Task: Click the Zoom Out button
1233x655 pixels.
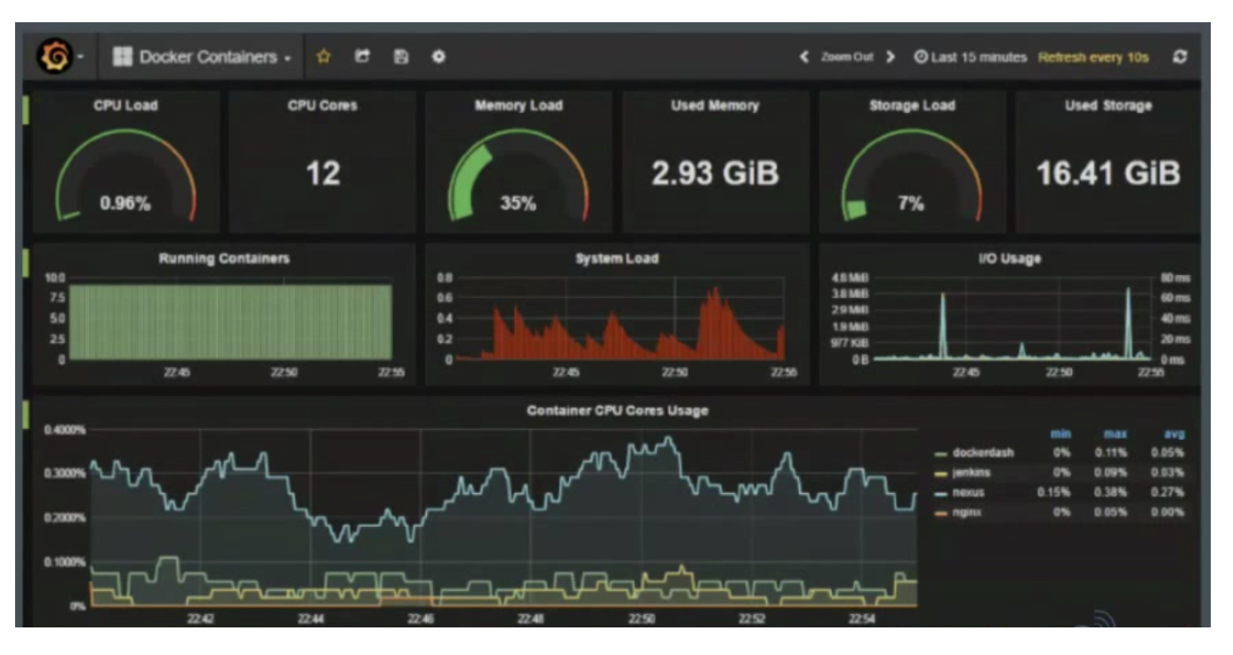Action: (847, 57)
